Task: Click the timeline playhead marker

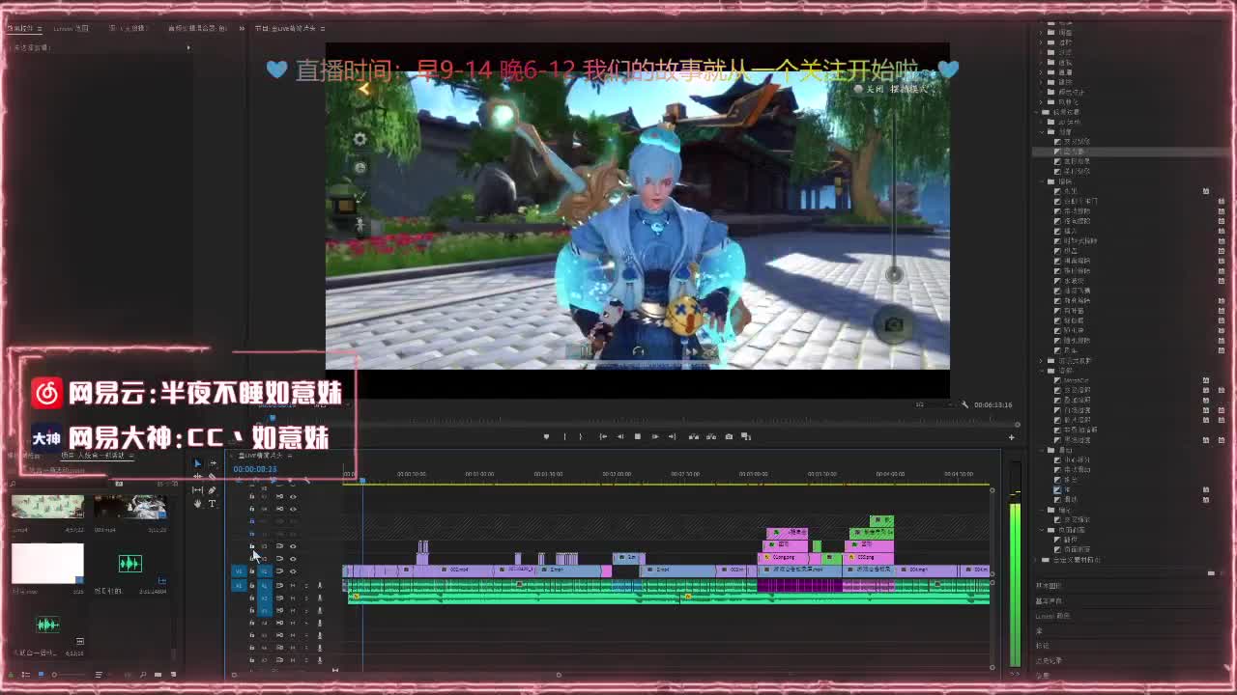Action: [x=362, y=480]
